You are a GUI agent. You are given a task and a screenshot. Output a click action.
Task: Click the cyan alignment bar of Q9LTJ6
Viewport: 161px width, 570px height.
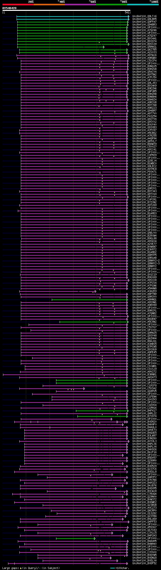point(73,16)
